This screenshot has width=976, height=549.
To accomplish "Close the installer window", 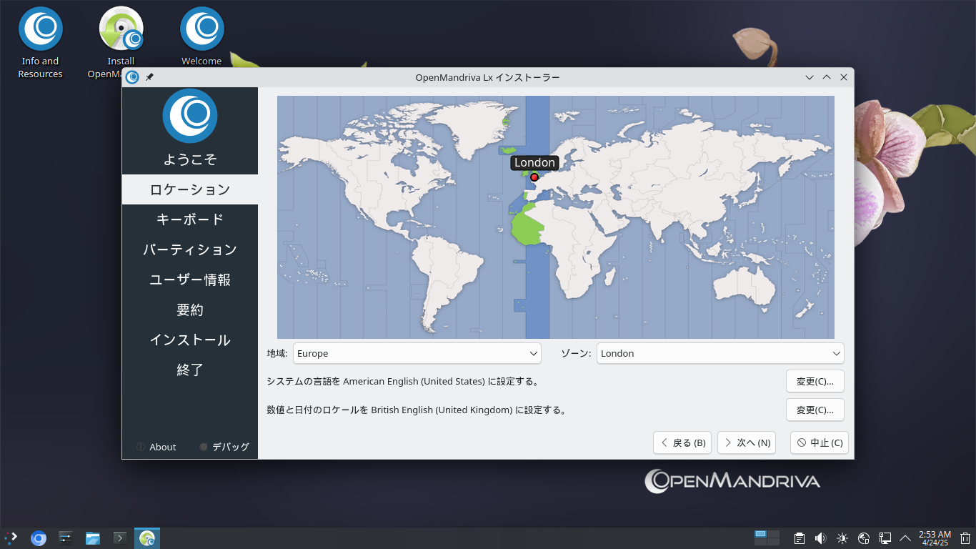I will tap(844, 77).
